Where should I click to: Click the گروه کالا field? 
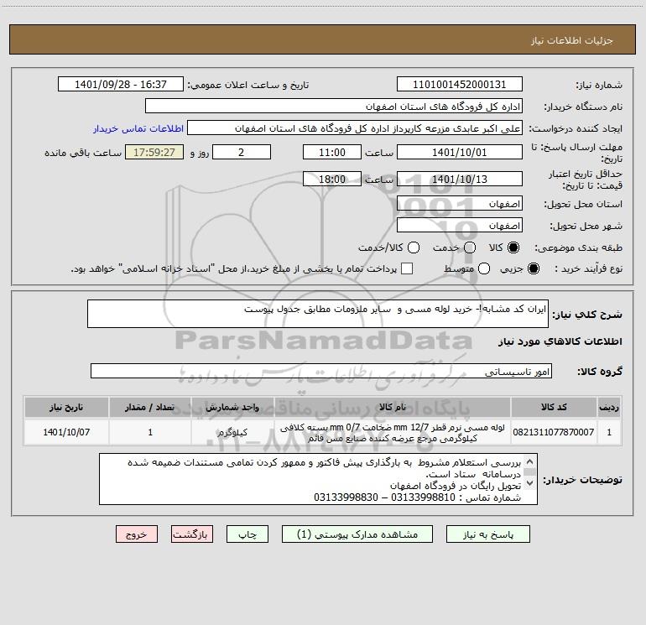click(x=321, y=371)
